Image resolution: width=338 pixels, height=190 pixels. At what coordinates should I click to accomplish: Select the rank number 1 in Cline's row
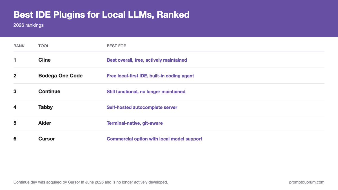15,60
